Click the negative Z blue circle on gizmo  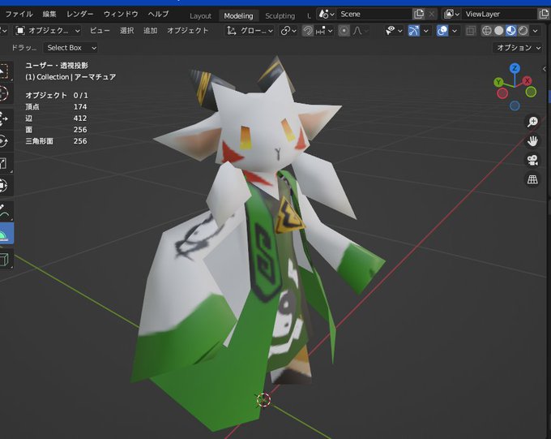tap(515, 105)
